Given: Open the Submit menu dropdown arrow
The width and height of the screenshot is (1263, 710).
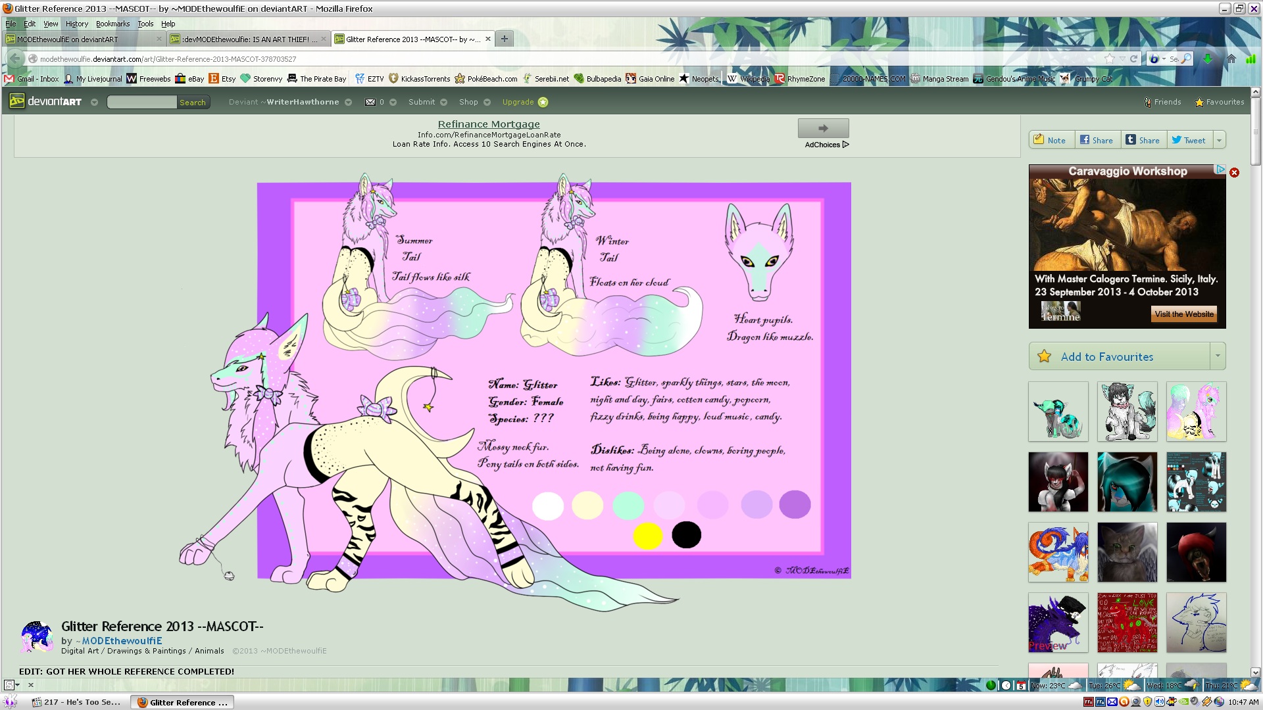Looking at the screenshot, I should (443, 103).
